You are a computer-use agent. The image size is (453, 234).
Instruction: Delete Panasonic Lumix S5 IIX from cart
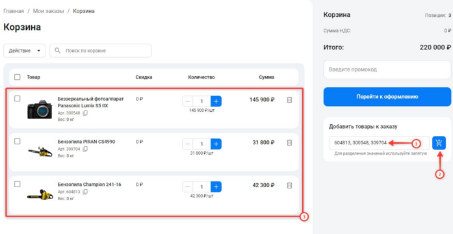(289, 100)
